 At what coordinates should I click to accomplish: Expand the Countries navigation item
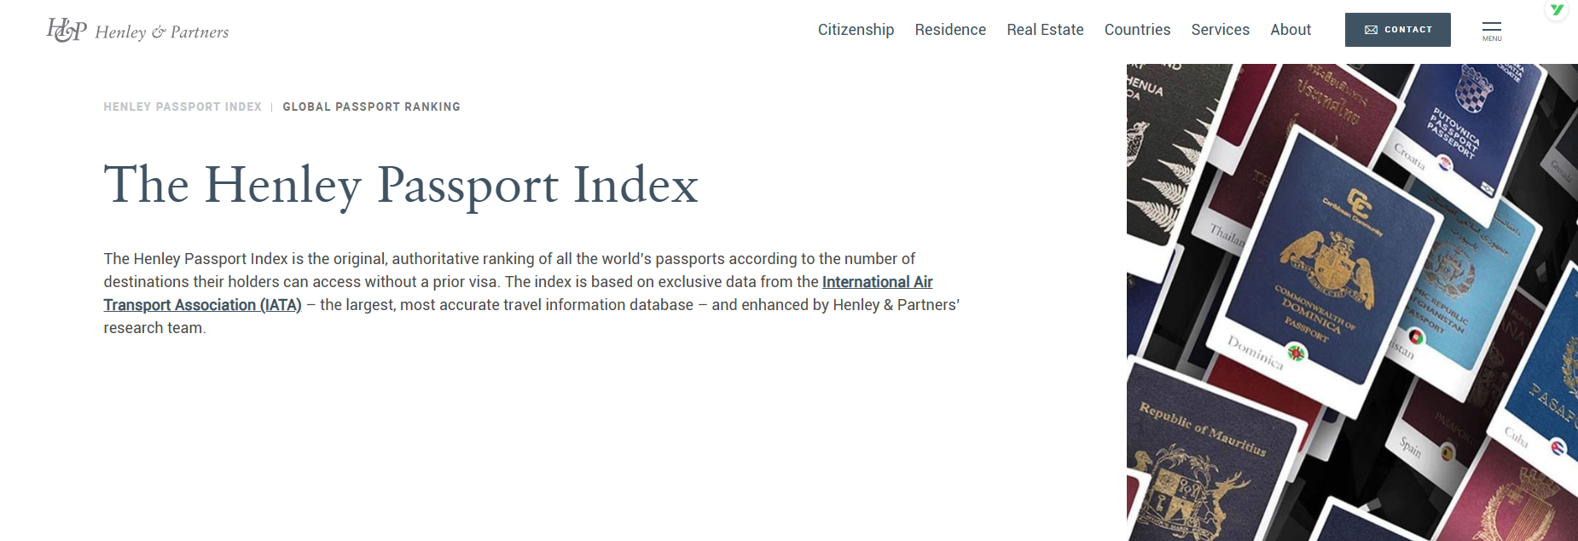tap(1137, 30)
